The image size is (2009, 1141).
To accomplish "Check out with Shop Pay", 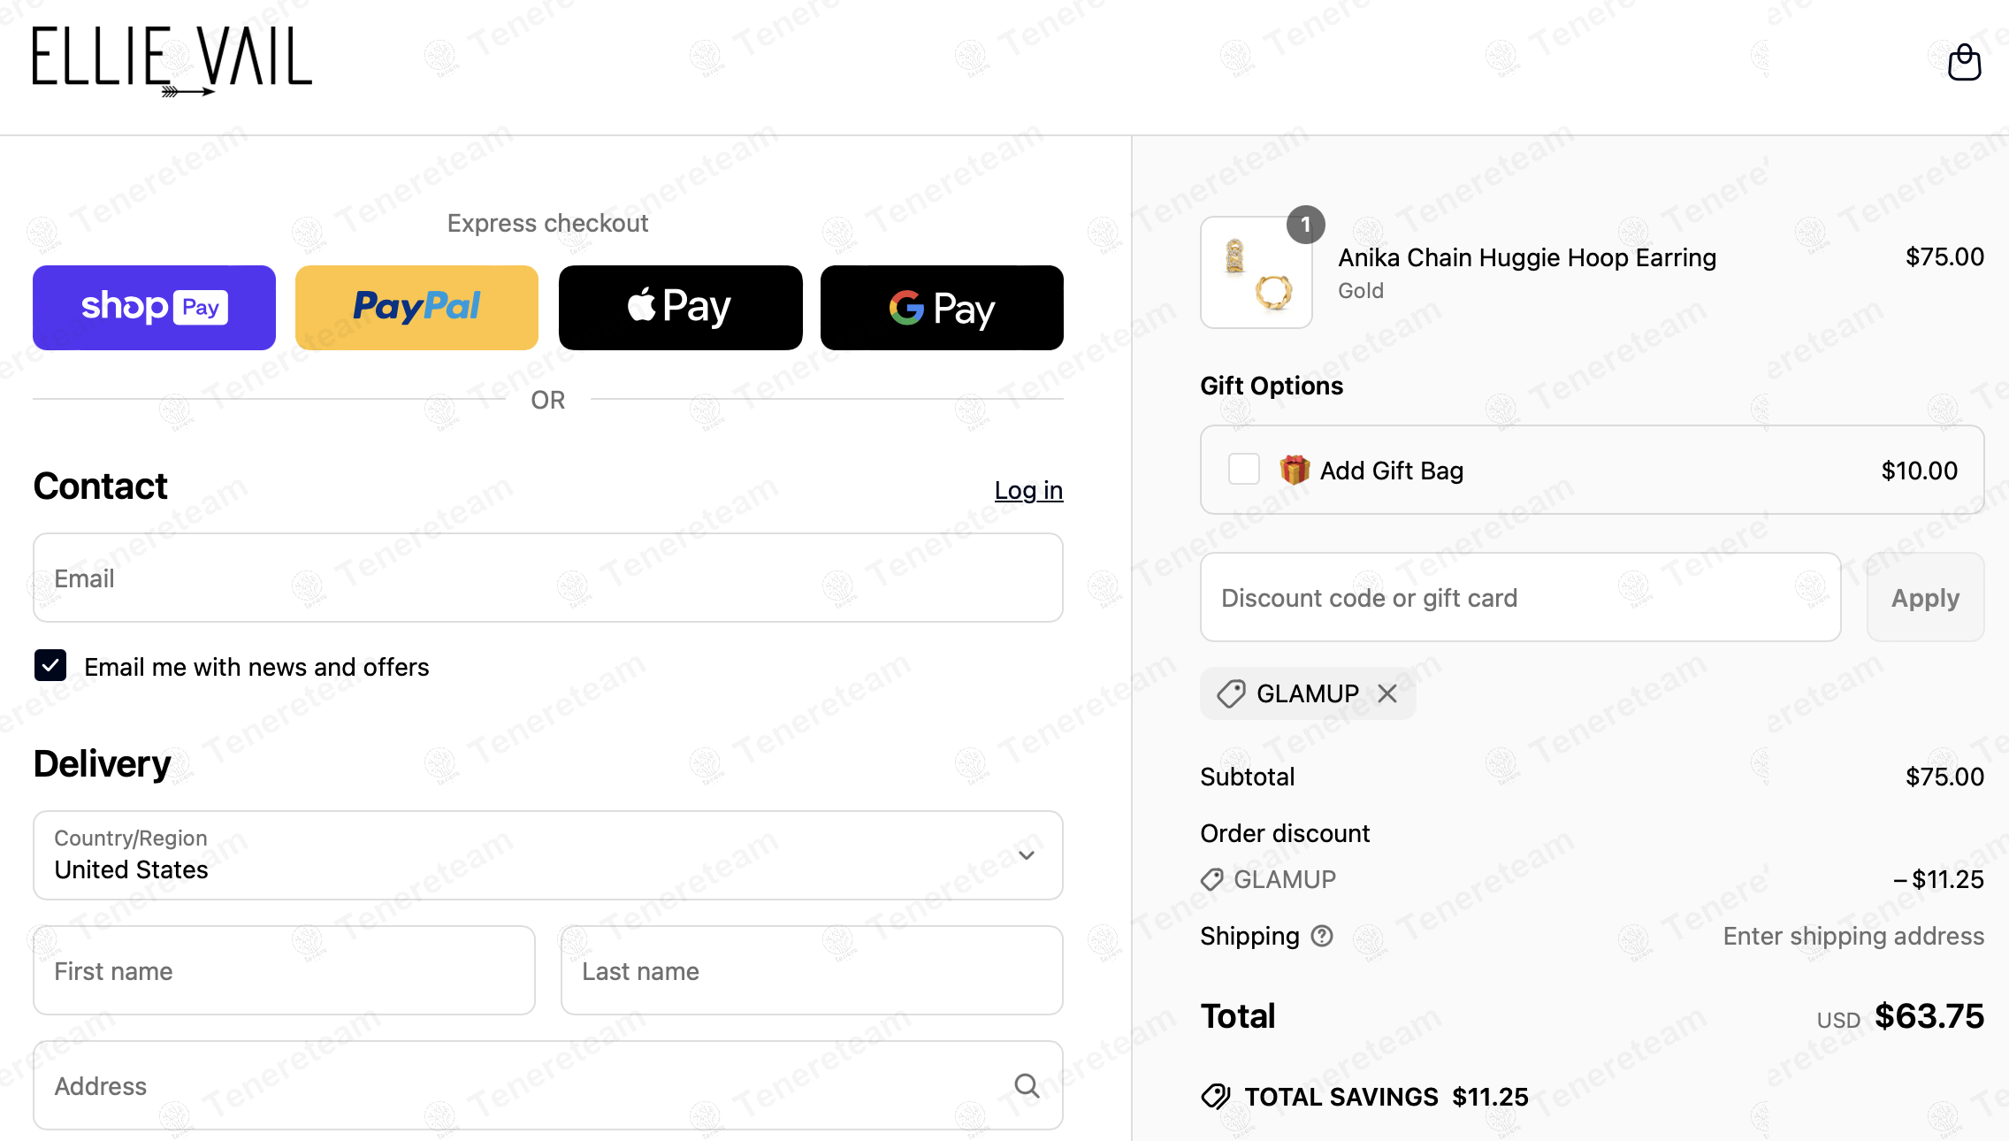I will 154,308.
